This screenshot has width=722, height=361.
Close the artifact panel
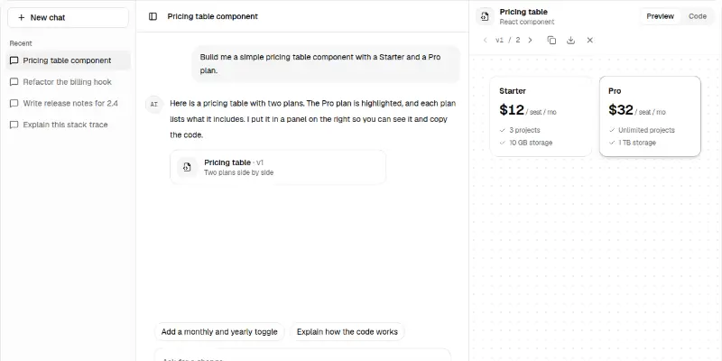pos(590,40)
